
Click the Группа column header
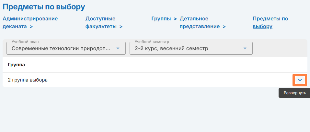tap(17, 65)
